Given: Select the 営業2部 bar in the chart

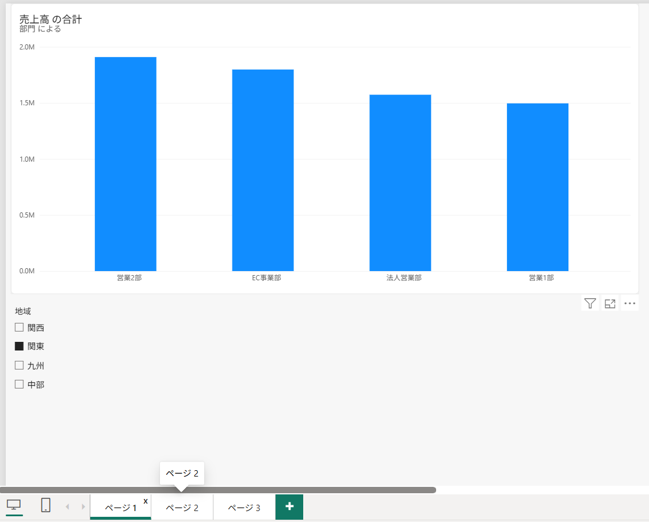Looking at the screenshot, I should [x=125, y=164].
